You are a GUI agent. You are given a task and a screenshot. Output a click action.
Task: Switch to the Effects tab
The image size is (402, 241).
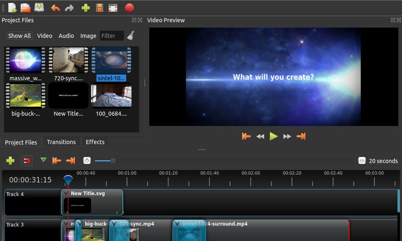tap(95, 142)
